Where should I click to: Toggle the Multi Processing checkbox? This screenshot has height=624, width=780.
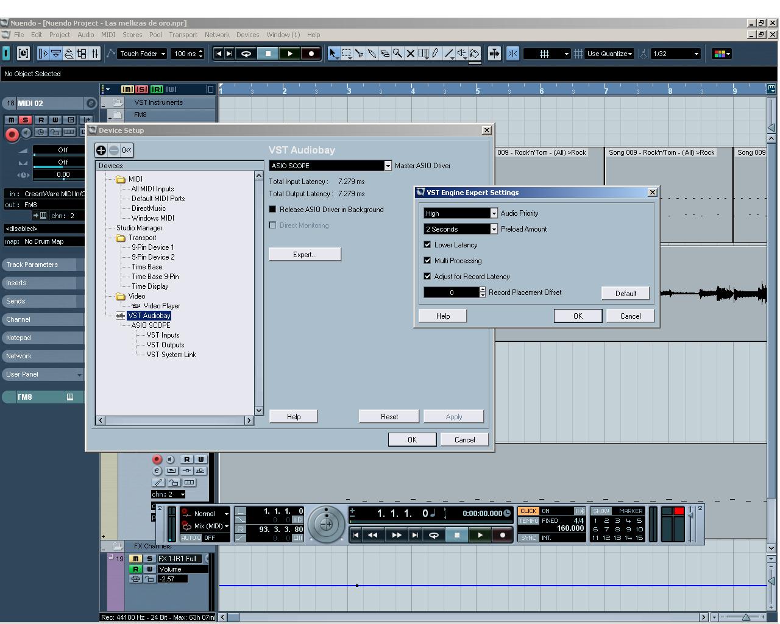point(427,260)
